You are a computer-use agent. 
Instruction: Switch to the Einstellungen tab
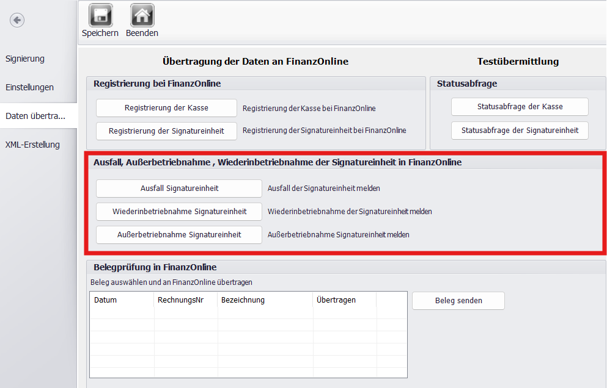[29, 87]
